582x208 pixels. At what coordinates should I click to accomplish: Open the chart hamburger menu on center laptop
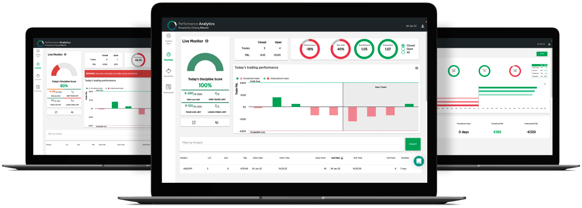pyautogui.click(x=417, y=68)
